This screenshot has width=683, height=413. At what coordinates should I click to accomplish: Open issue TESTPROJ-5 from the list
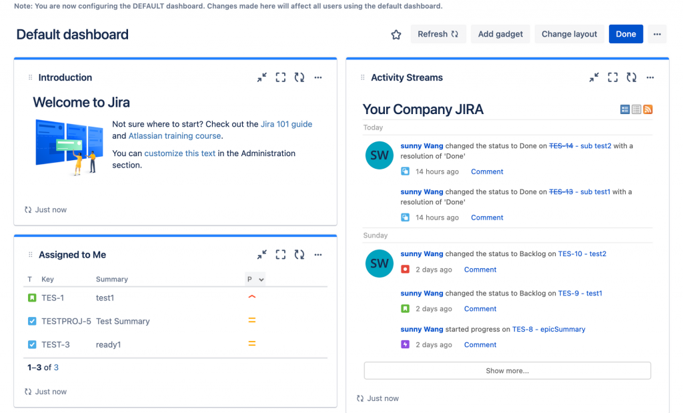coord(66,322)
